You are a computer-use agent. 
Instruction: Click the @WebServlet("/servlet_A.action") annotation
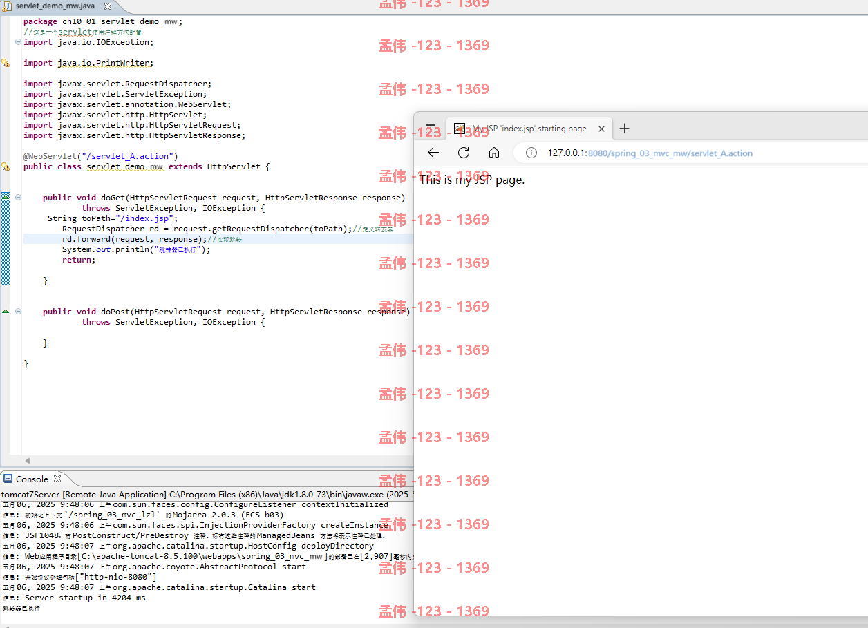tap(101, 156)
